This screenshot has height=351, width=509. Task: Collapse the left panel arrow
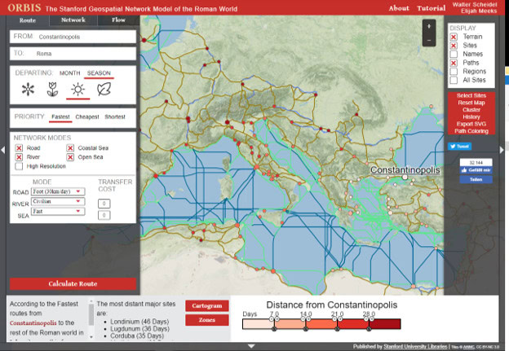(x=3, y=150)
